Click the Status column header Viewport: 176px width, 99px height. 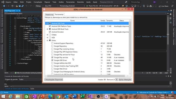coord(122,21)
